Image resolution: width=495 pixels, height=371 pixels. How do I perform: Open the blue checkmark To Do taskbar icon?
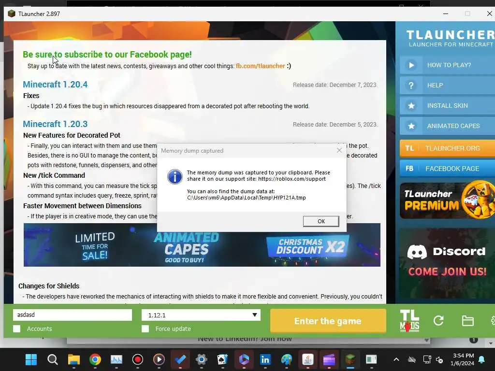point(180,359)
